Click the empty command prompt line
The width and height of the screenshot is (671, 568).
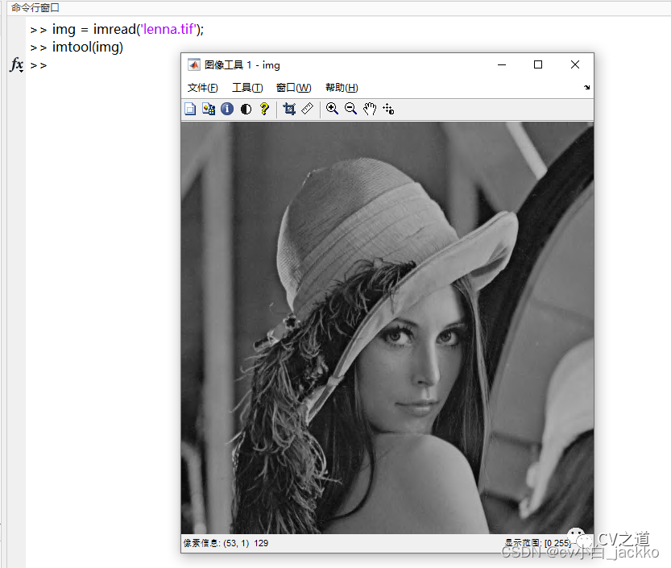(x=39, y=65)
